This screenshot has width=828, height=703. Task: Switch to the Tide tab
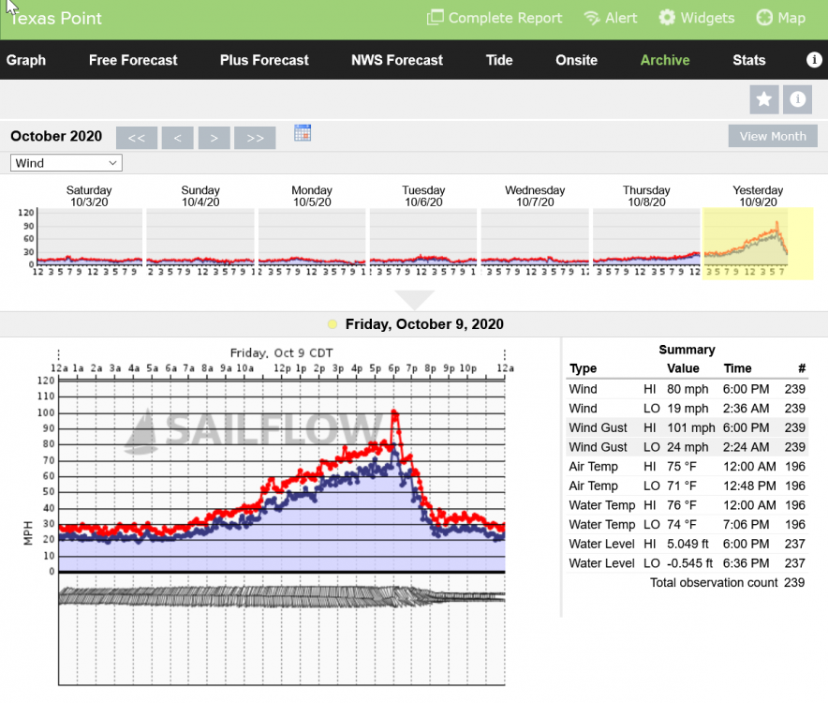coord(499,60)
